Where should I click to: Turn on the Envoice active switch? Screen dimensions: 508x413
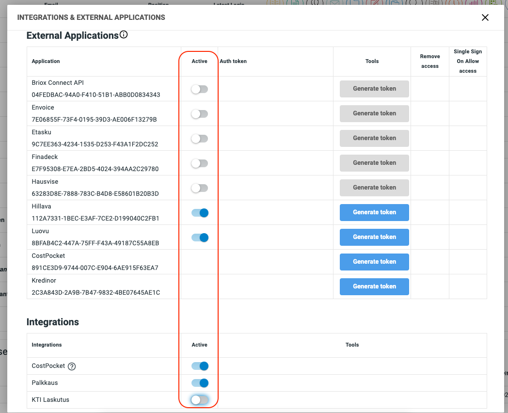pyautogui.click(x=199, y=114)
